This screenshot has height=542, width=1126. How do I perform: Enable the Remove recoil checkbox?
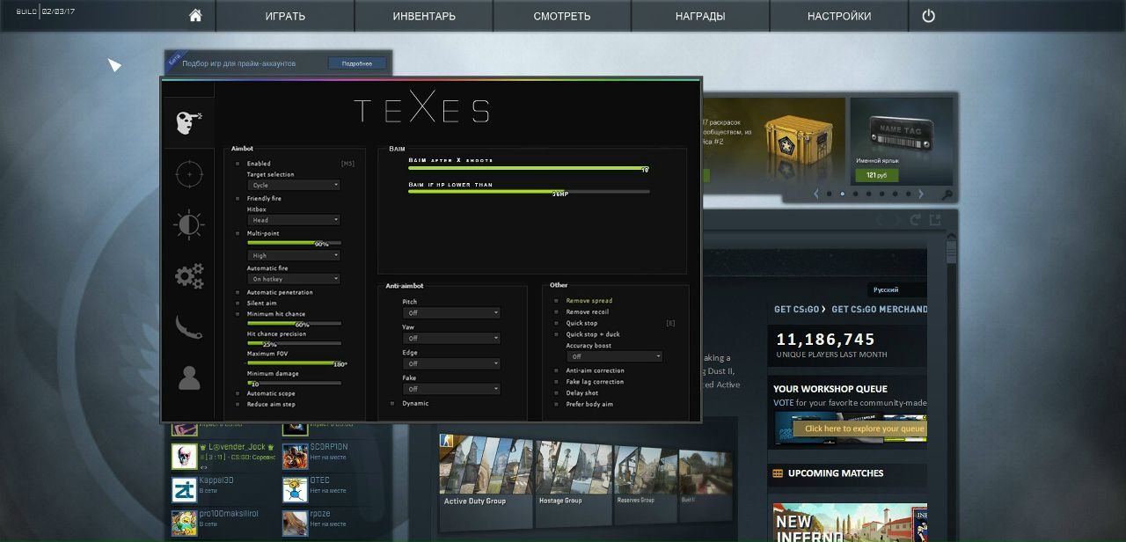(x=556, y=312)
